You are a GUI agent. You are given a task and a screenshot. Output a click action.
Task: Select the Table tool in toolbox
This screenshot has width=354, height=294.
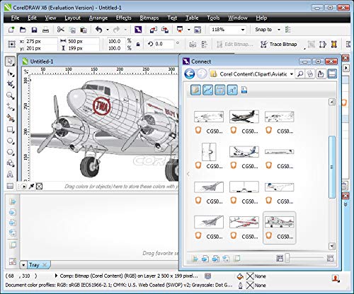point(10,186)
